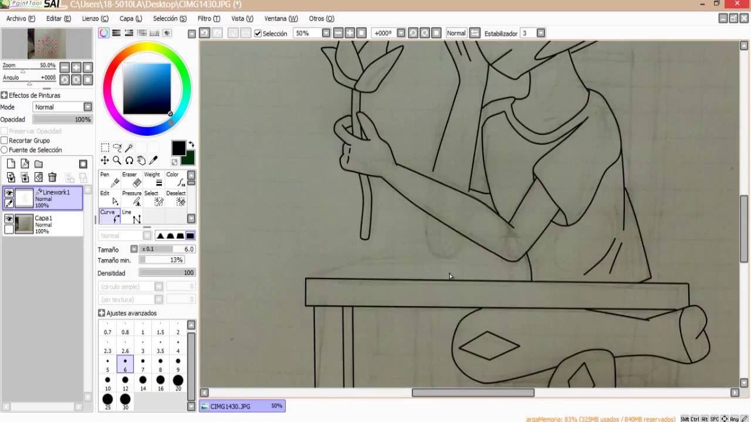Select brush size 10 preset
Image resolution: width=751 pixels, height=422 pixels.
(x=107, y=383)
